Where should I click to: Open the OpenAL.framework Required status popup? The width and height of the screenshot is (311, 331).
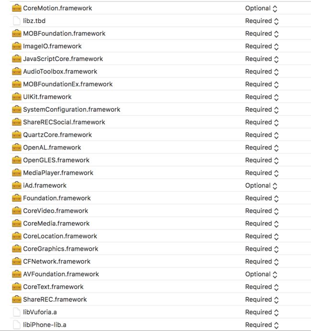262,148
